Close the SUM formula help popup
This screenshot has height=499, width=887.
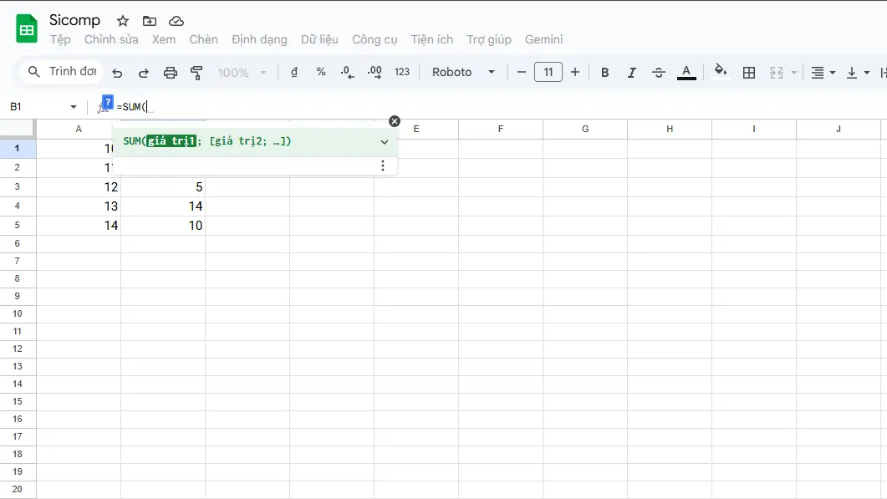[x=394, y=120]
